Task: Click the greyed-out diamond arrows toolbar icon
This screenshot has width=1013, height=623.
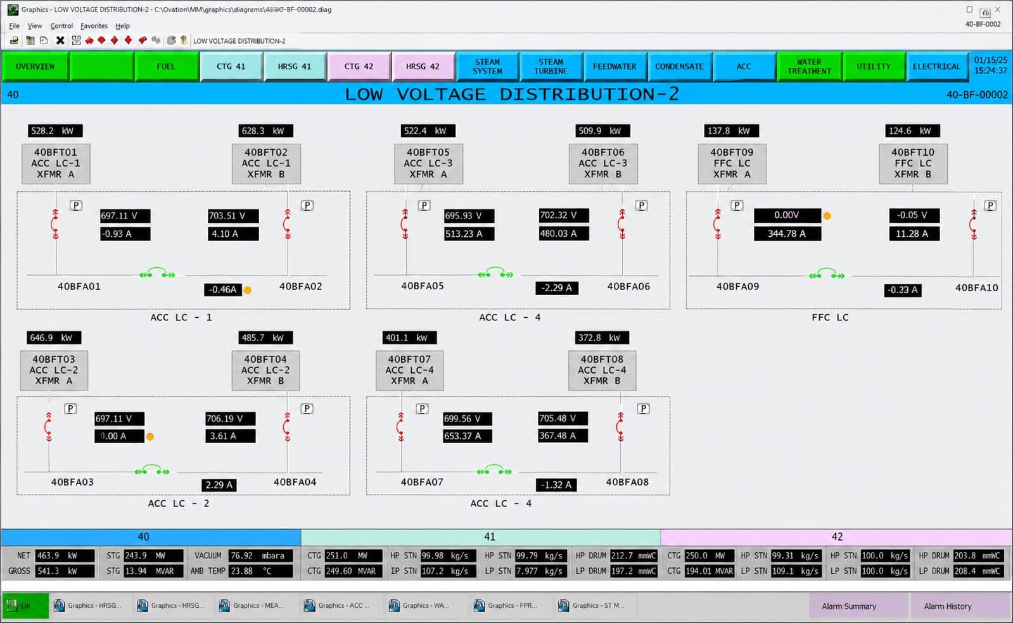Action: tap(156, 41)
